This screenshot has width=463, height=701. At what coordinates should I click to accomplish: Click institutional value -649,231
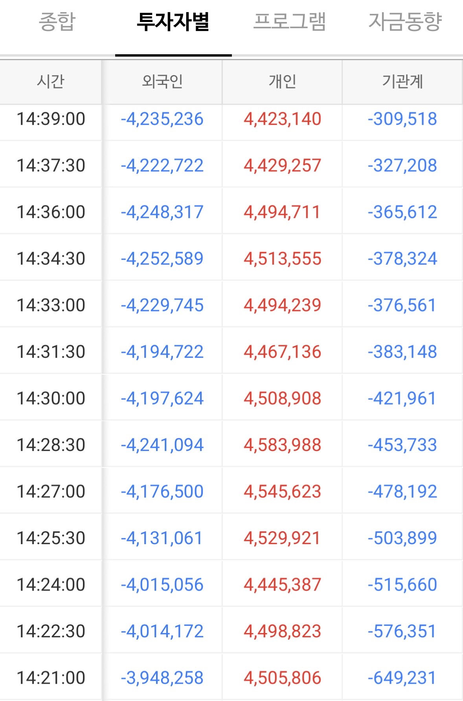(402, 678)
